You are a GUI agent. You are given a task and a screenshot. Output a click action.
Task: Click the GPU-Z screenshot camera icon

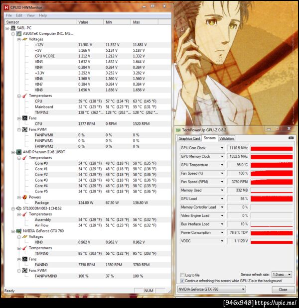coord(291,138)
